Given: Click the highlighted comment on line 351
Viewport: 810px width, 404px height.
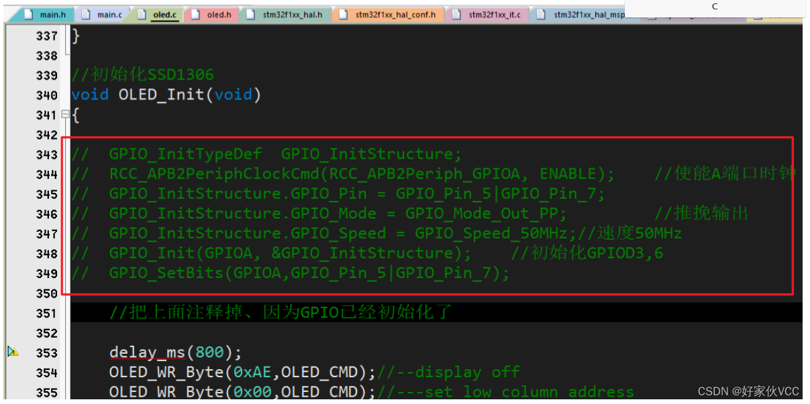Looking at the screenshot, I should click(x=281, y=312).
